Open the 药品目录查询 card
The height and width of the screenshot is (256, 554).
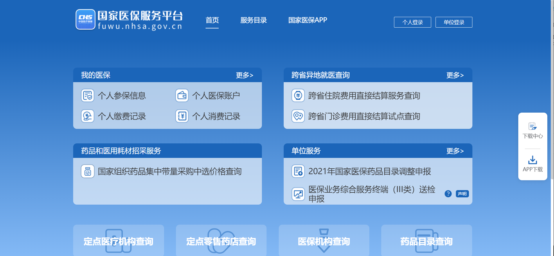coord(427,240)
